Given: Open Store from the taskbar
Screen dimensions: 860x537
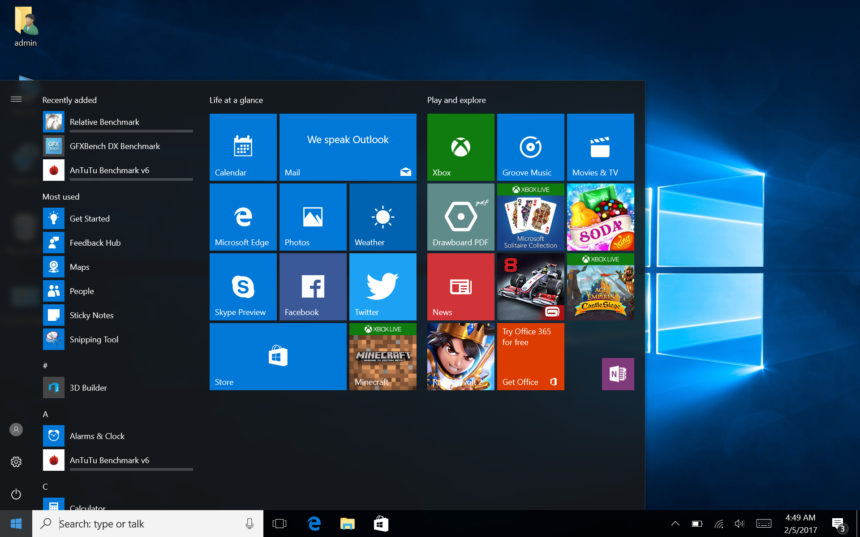Looking at the screenshot, I should (x=381, y=524).
